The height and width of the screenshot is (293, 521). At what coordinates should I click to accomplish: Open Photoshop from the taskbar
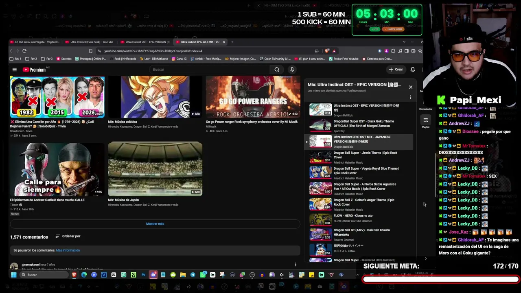click(143, 275)
